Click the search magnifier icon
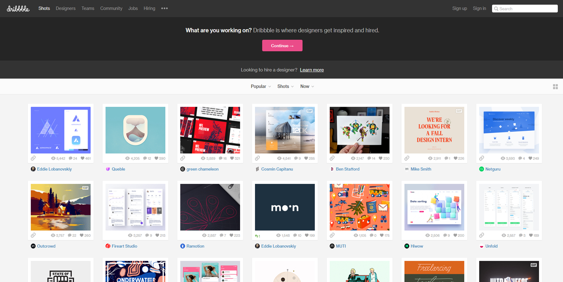The width and height of the screenshot is (563, 282). (x=496, y=9)
